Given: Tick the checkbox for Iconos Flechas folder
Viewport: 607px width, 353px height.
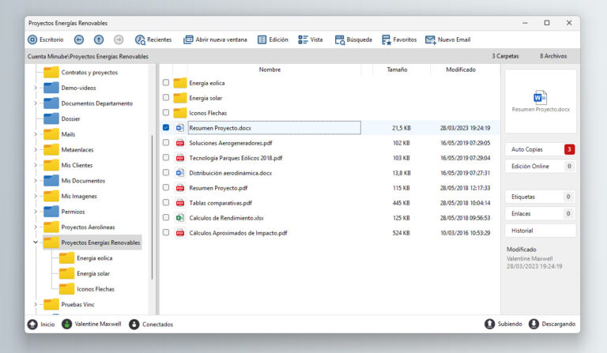Looking at the screenshot, I should (166, 112).
